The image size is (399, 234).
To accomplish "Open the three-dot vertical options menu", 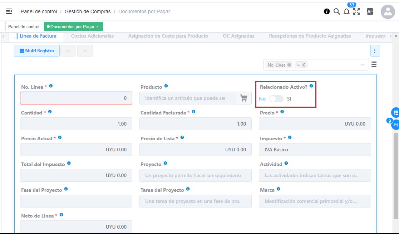I will coord(375,51).
